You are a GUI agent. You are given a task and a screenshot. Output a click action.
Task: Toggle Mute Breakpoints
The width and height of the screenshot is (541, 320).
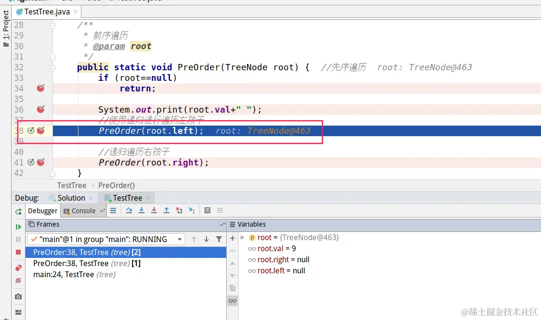18,281
